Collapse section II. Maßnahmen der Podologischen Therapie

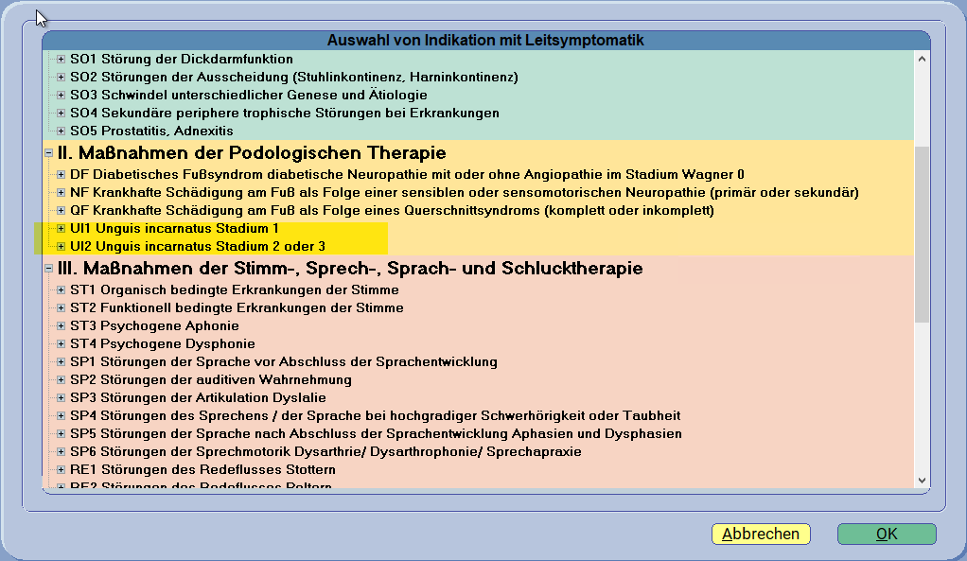[47, 152]
